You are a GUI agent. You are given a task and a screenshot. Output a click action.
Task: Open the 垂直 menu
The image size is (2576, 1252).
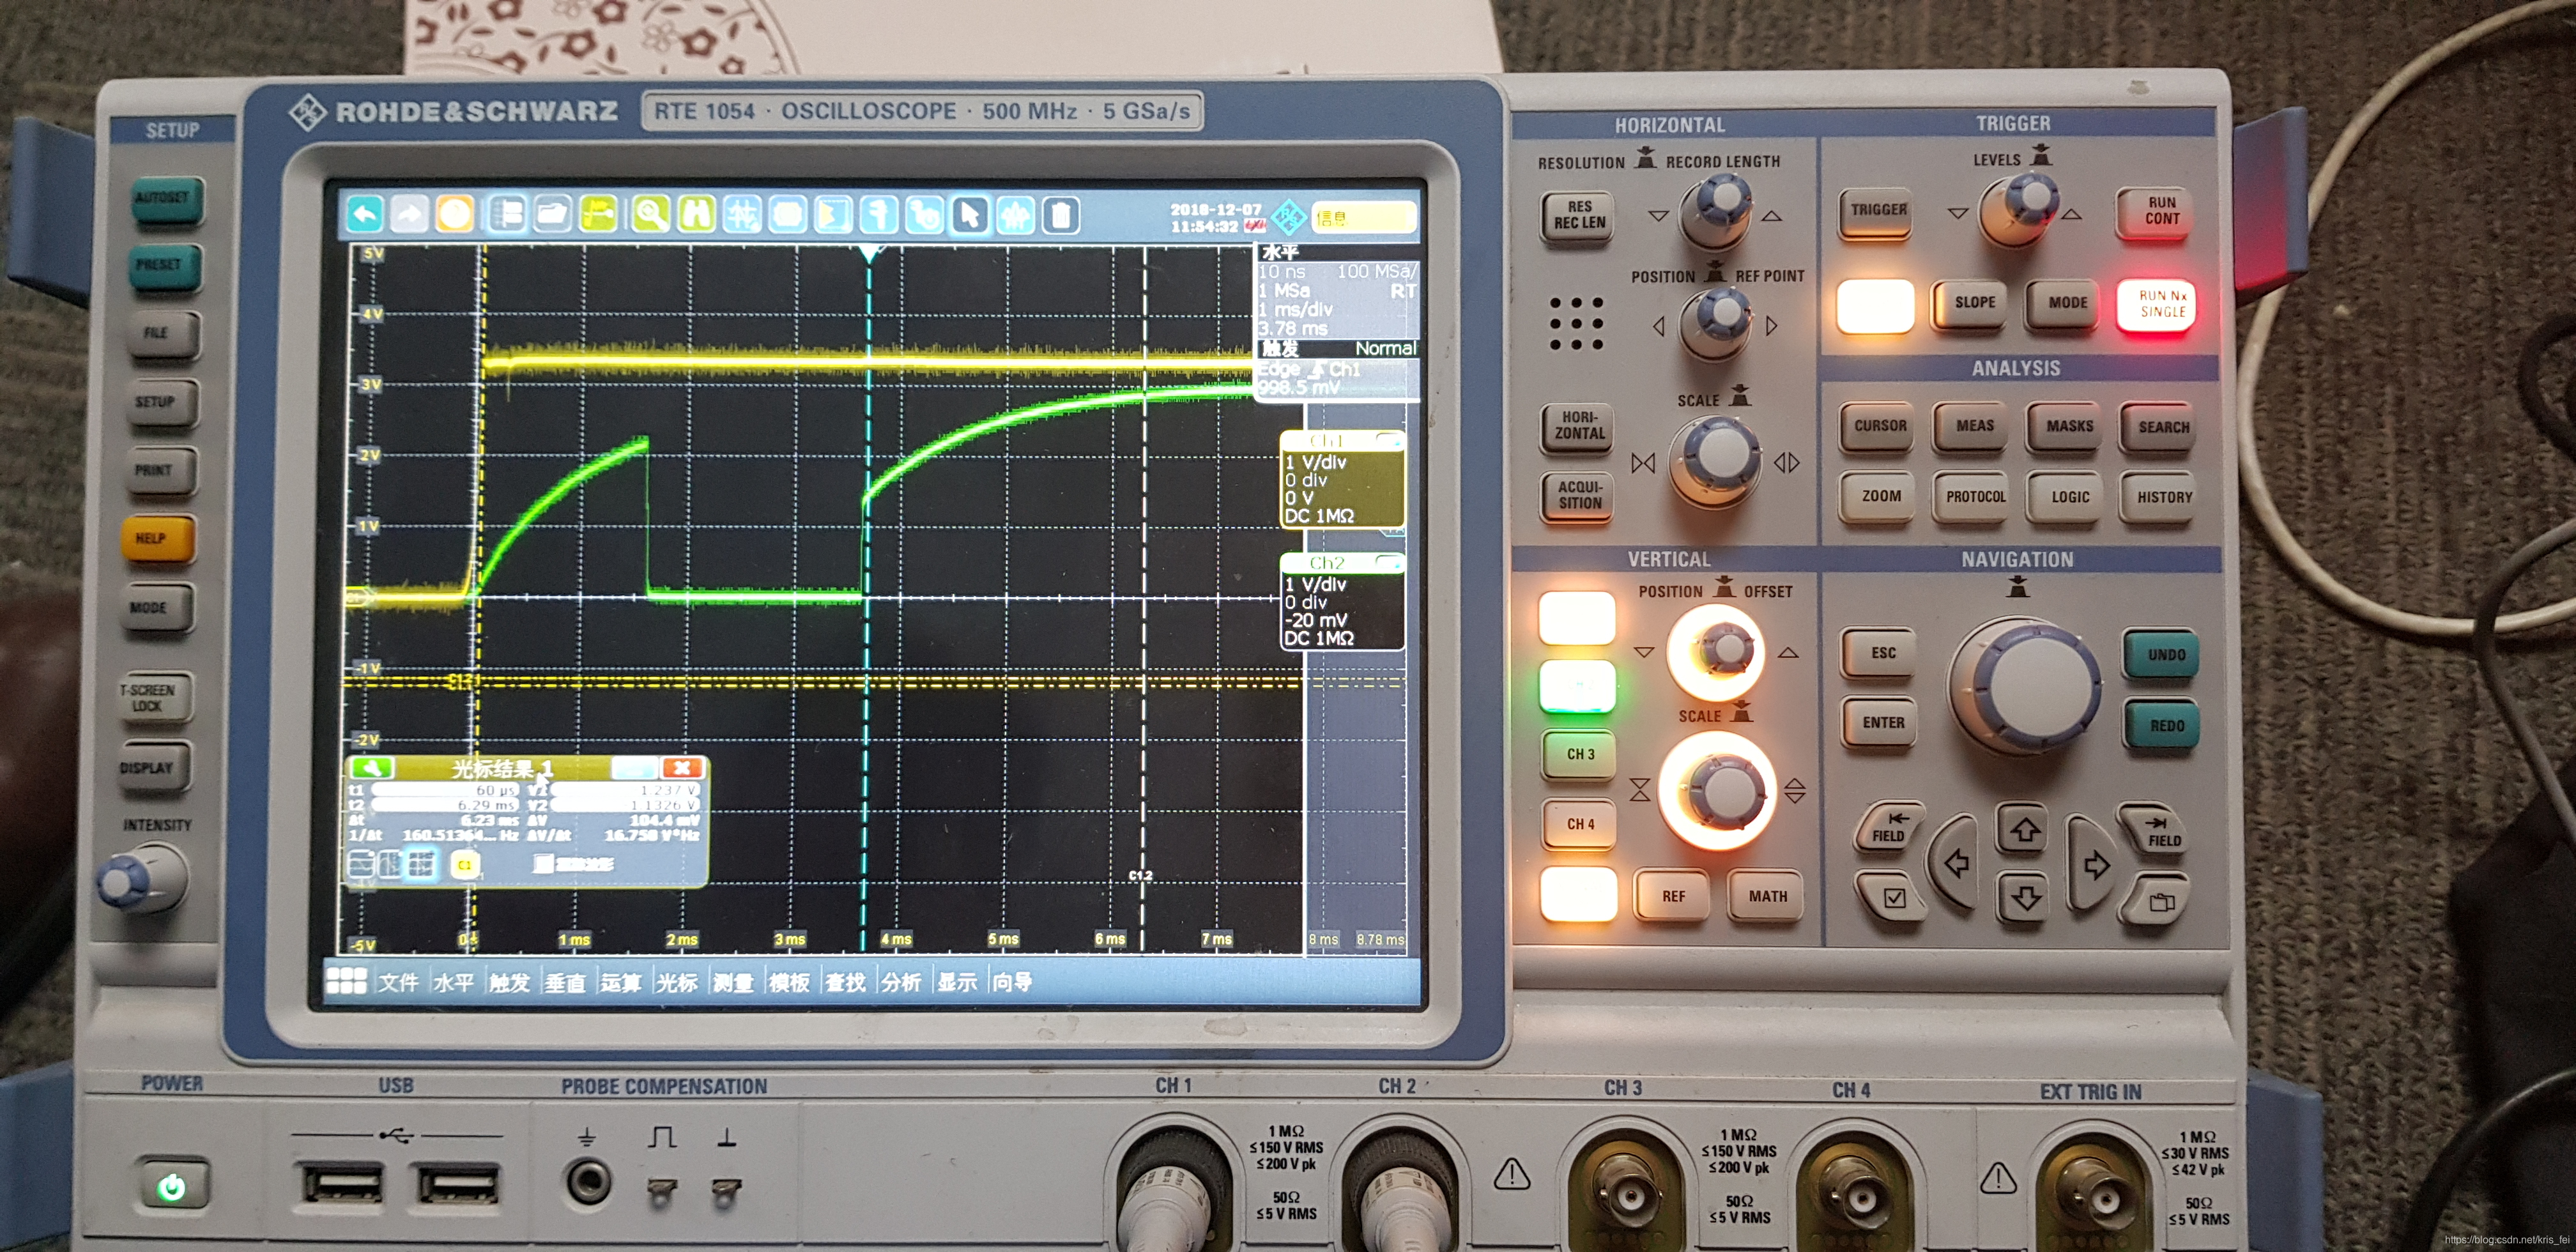pos(565,982)
